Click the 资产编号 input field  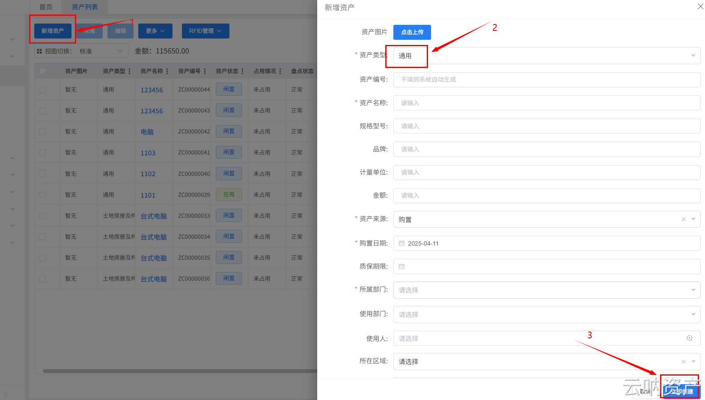(547, 80)
